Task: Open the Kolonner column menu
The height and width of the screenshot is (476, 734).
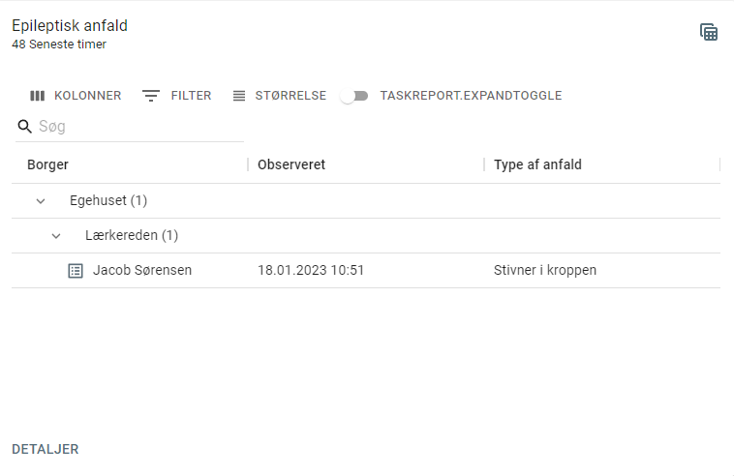Action: click(x=76, y=96)
